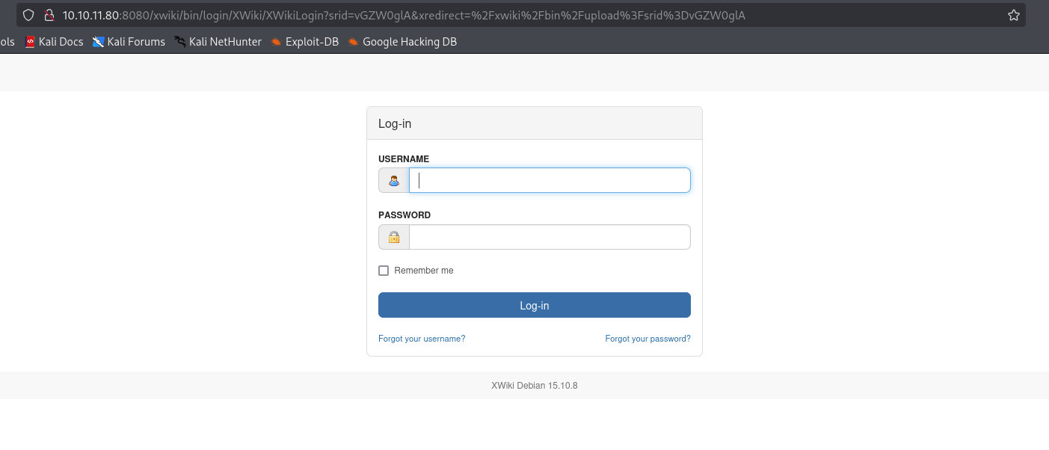Open the Kali NetHunter bookmark
The width and height of the screenshot is (1049, 450).
pyautogui.click(x=218, y=42)
